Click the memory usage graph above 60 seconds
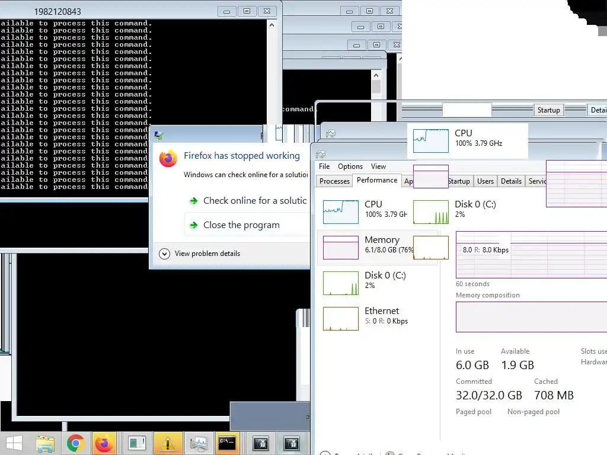607x455 pixels. pyautogui.click(x=532, y=255)
